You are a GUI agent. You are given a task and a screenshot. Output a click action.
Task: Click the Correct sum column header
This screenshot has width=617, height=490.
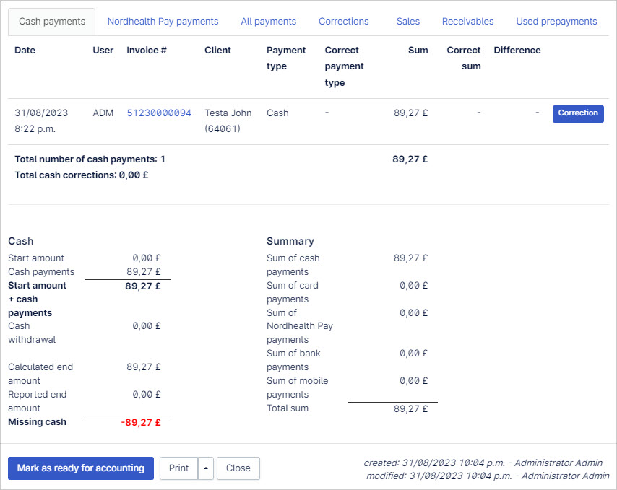[x=464, y=58]
